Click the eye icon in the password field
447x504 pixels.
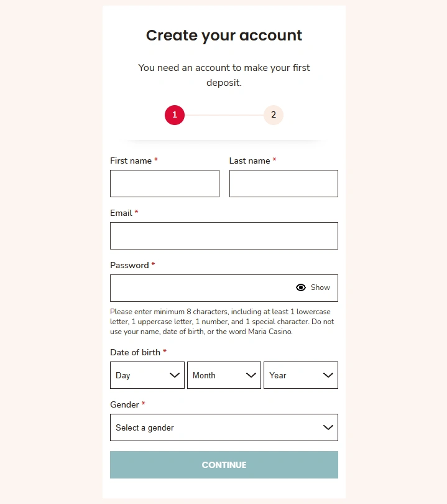click(x=301, y=287)
